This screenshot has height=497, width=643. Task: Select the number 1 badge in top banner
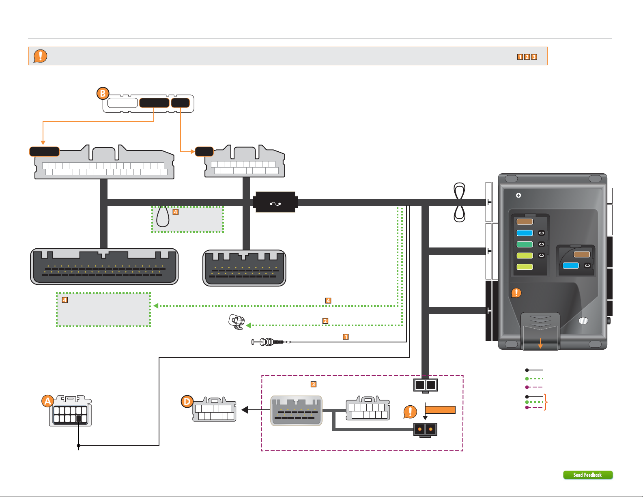click(520, 57)
